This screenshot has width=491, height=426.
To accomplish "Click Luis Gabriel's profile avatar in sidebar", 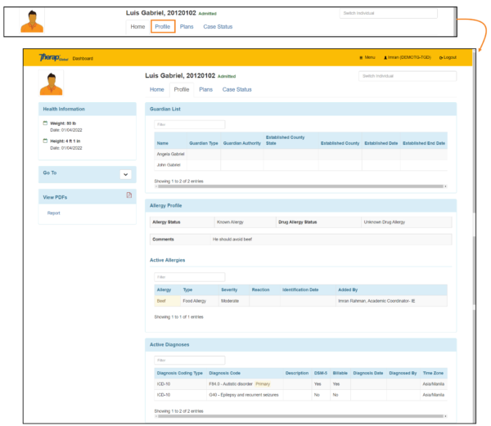I will 51,83.
